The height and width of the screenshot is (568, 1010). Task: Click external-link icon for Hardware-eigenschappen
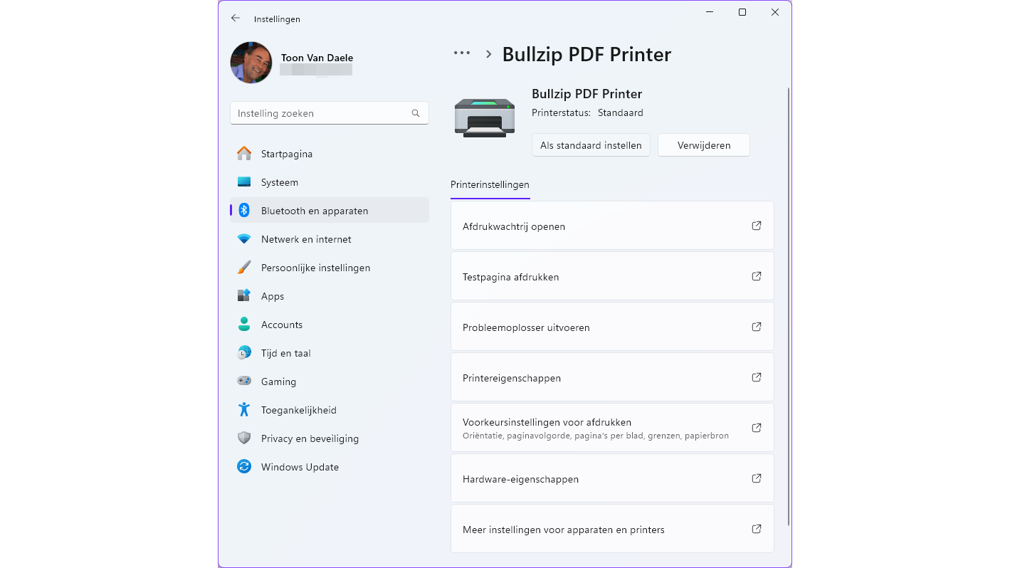point(757,478)
